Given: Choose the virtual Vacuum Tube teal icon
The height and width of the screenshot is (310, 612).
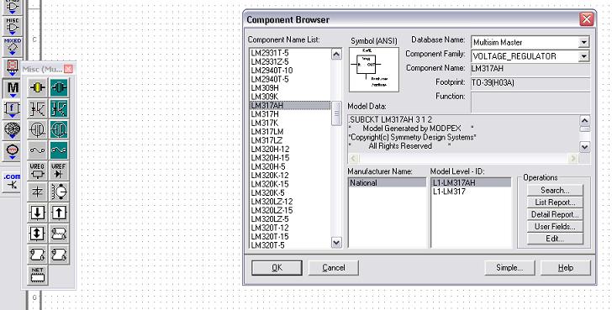Looking at the screenshot, I should coord(59,129).
